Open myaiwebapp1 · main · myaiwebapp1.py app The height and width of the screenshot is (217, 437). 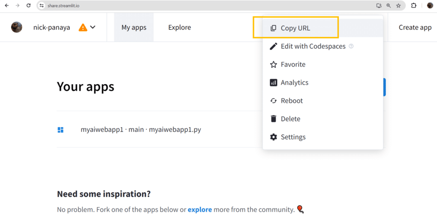[141, 129]
